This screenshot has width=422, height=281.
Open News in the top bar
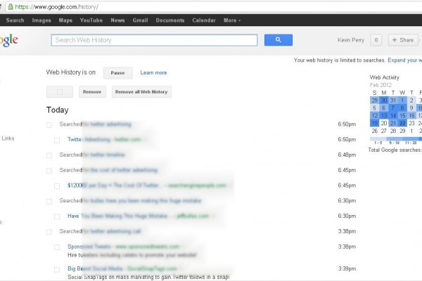[117, 20]
